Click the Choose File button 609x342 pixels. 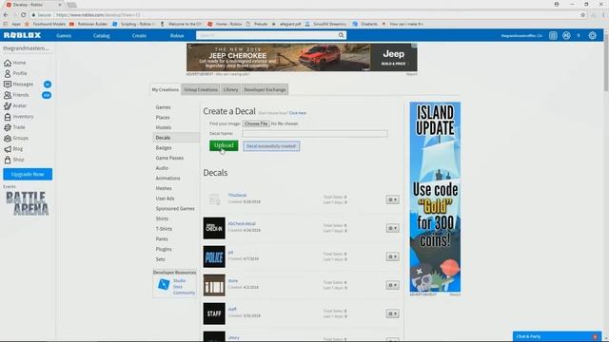(x=256, y=123)
